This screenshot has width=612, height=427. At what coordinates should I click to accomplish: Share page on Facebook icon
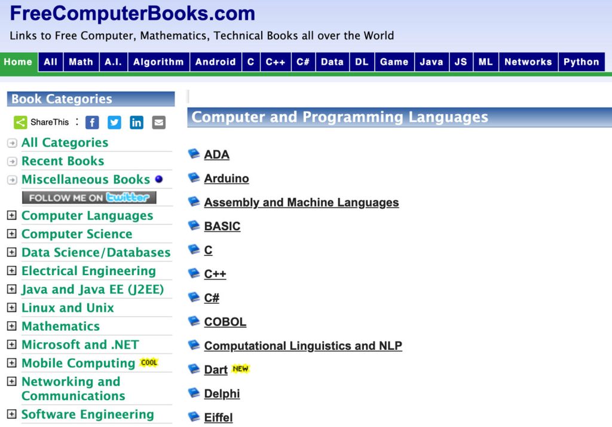(x=92, y=122)
